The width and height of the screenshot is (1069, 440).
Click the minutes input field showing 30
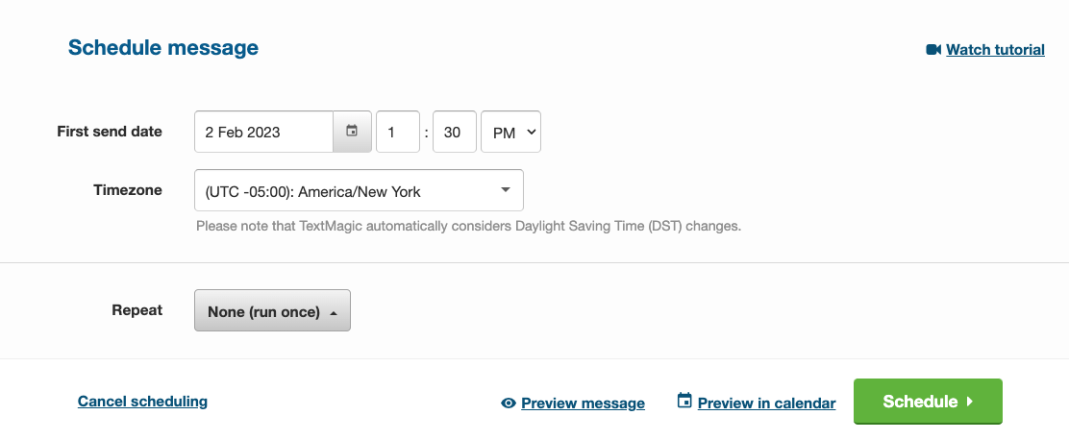455,133
